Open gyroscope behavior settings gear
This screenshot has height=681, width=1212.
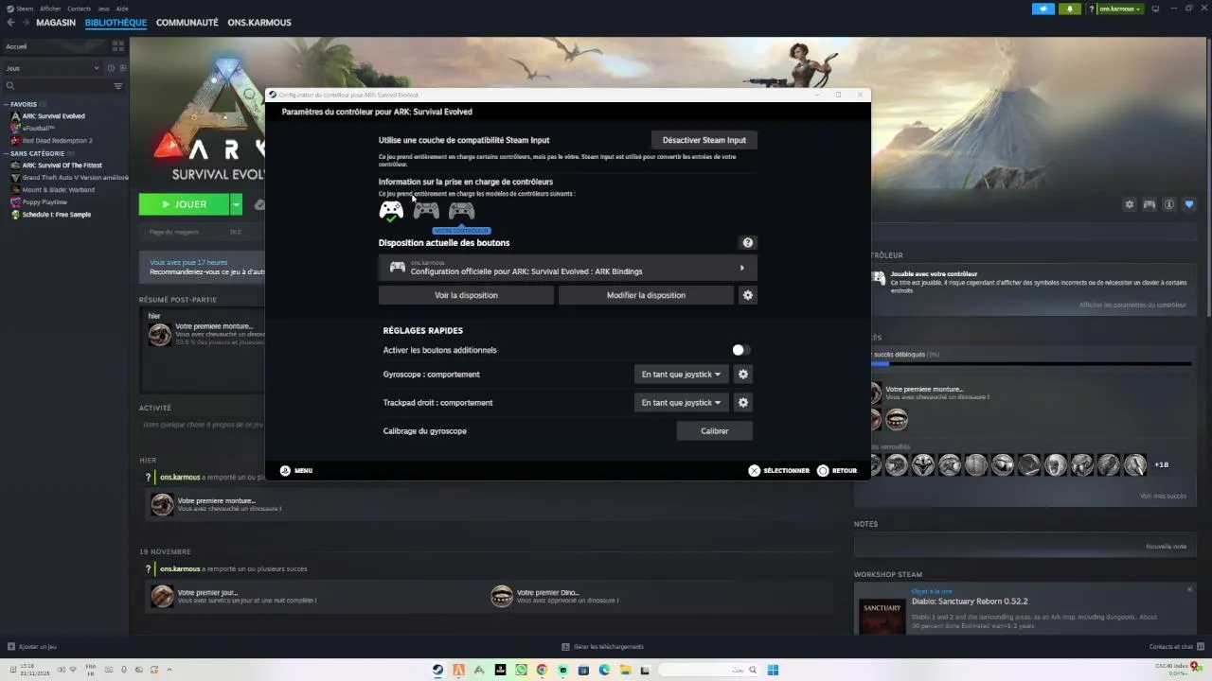(743, 375)
